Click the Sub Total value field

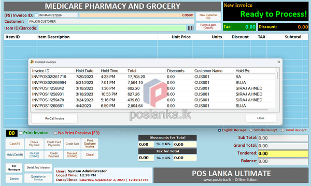click(283, 138)
